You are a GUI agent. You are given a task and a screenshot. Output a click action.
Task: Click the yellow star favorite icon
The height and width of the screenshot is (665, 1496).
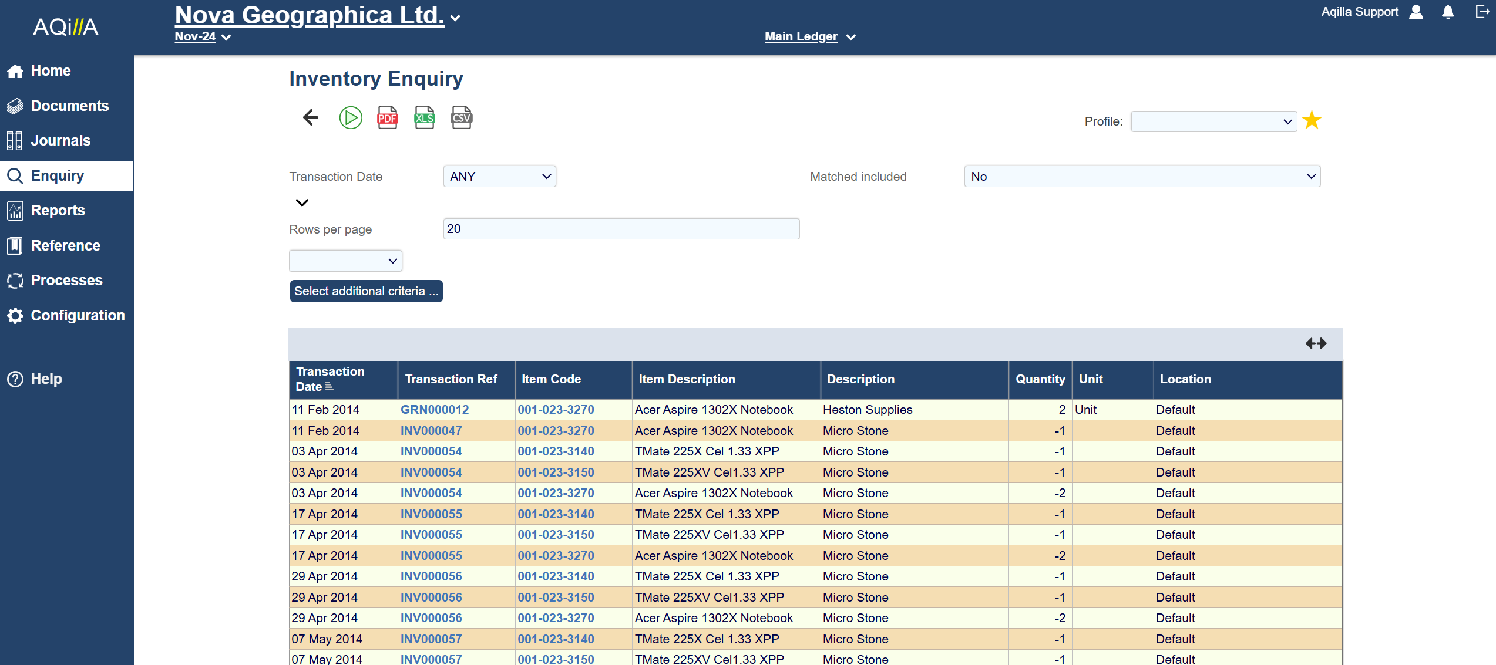[x=1312, y=121]
